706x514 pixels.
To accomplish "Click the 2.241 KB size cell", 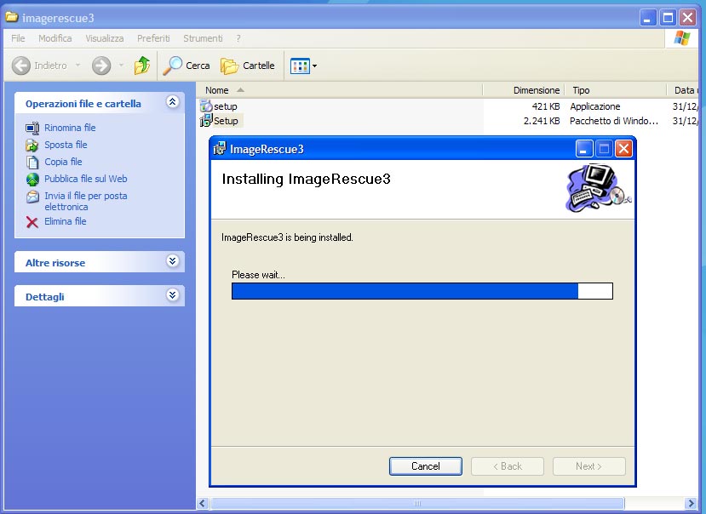I will 542,121.
